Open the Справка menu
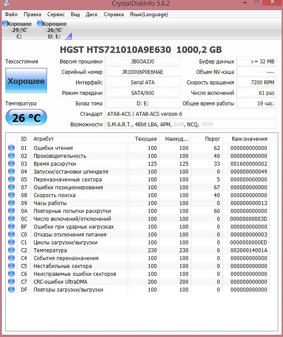 (x=114, y=14)
